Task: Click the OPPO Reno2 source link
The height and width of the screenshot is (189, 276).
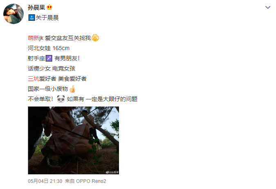Action: point(91,181)
